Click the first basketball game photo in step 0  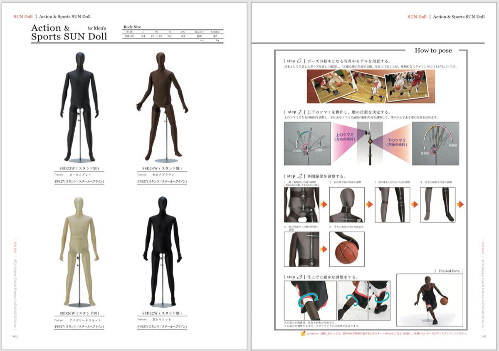coord(330,86)
